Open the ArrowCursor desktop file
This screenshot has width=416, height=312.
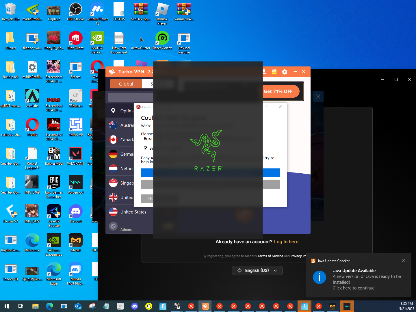point(141,41)
